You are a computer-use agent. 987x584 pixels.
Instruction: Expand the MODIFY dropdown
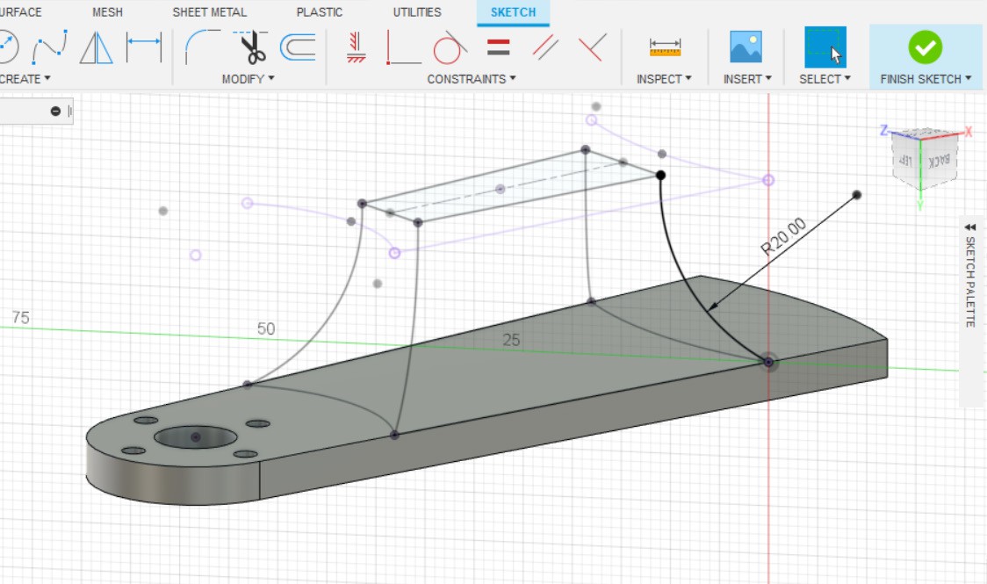248,78
